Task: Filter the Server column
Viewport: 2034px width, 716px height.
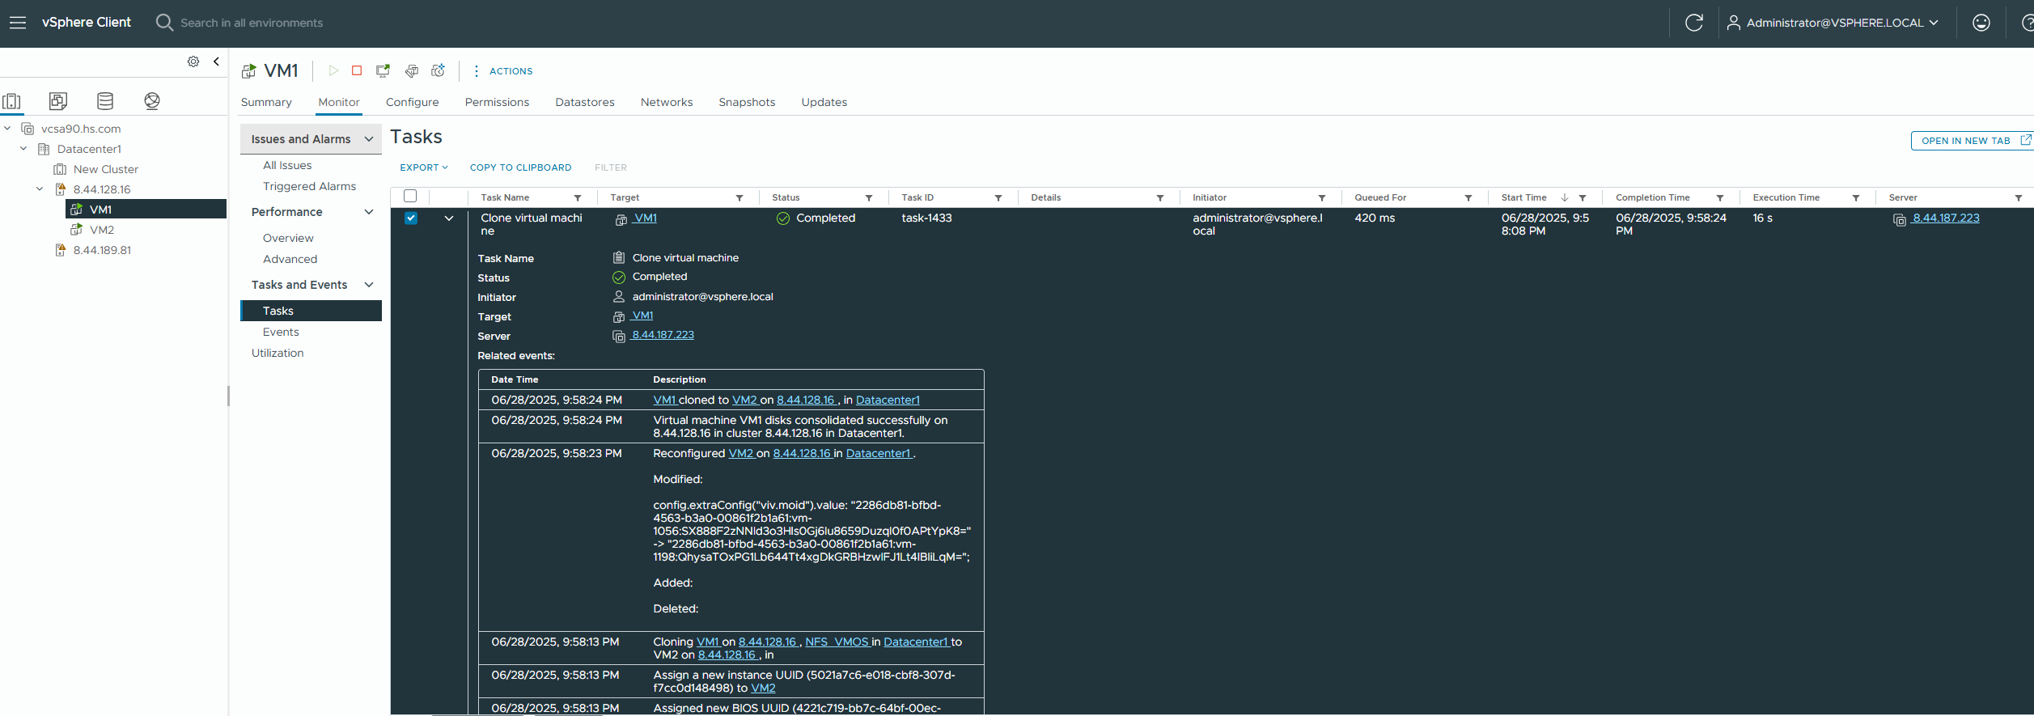Action: 2019,198
